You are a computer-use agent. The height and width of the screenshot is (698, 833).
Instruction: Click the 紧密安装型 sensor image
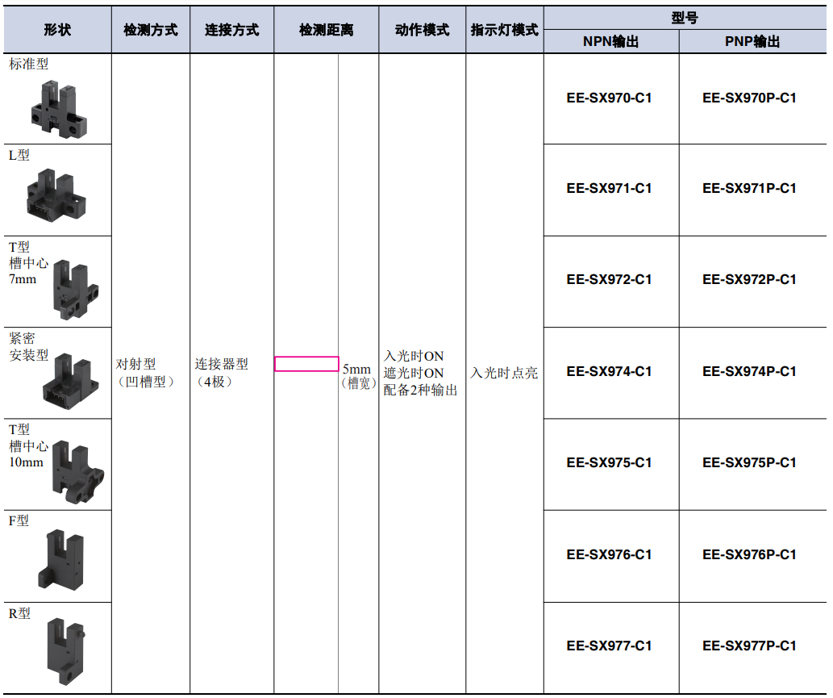pyautogui.click(x=71, y=381)
